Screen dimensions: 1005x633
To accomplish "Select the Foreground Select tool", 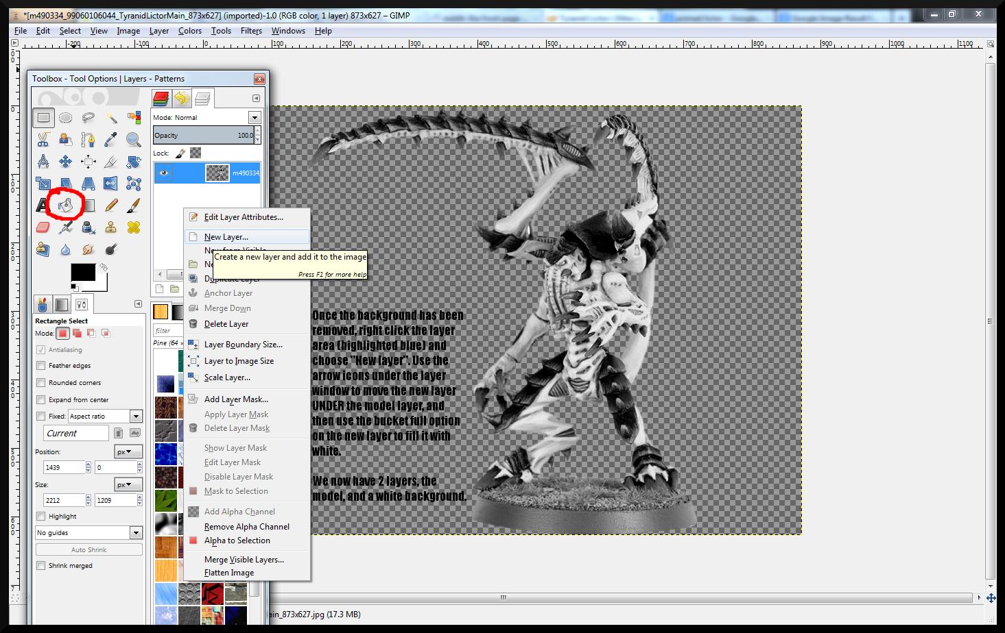I will click(x=66, y=140).
